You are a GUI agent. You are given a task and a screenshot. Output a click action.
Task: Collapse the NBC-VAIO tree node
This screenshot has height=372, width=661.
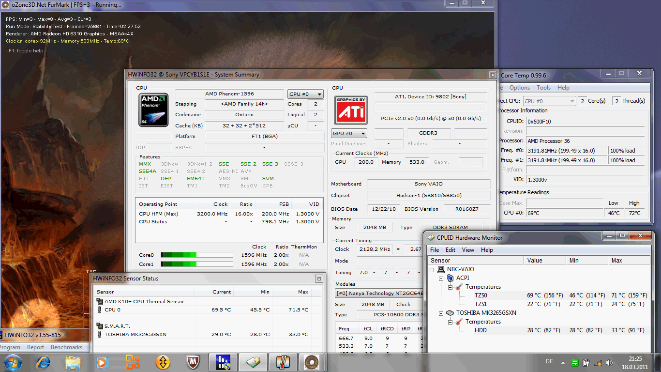pyautogui.click(x=432, y=269)
